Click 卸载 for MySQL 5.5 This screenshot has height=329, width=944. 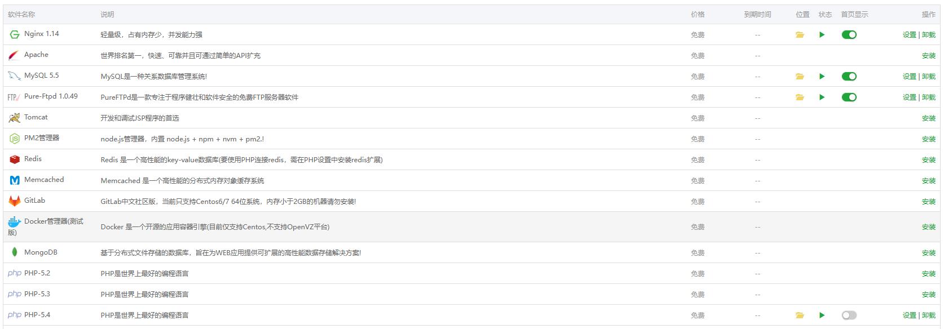(928, 77)
